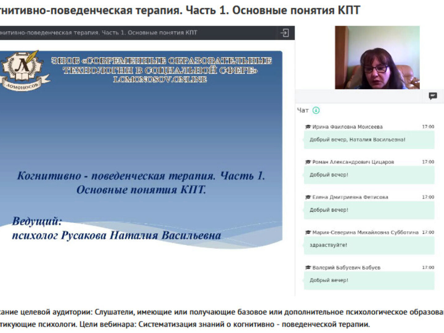
Task: Click Роман Александрович Цицаров's name
Action: point(353,162)
